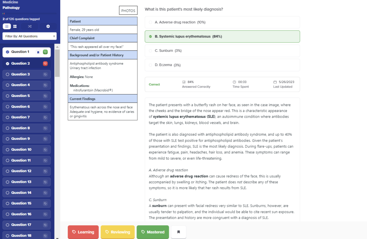Screen dimensions: 367x239
Task: Click the green tag icon on Question 1
Action: (45, 52)
